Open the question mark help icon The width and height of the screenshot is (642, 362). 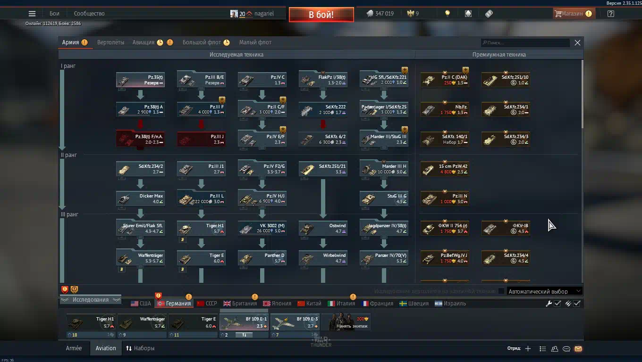[x=611, y=14]
